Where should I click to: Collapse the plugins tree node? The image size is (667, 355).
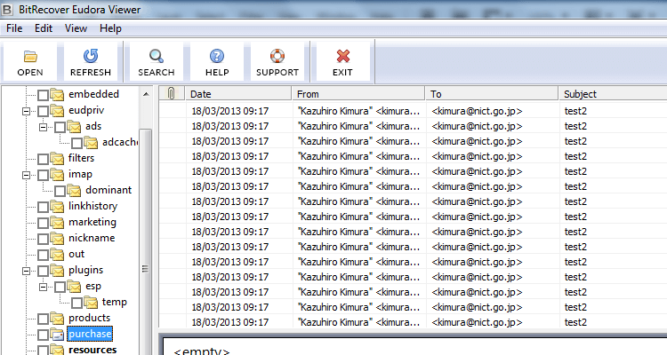coord(27,271)
